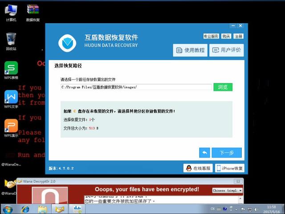
Task: Click the phone icon on iPhone恢复
Action: (x=219, y=168)
